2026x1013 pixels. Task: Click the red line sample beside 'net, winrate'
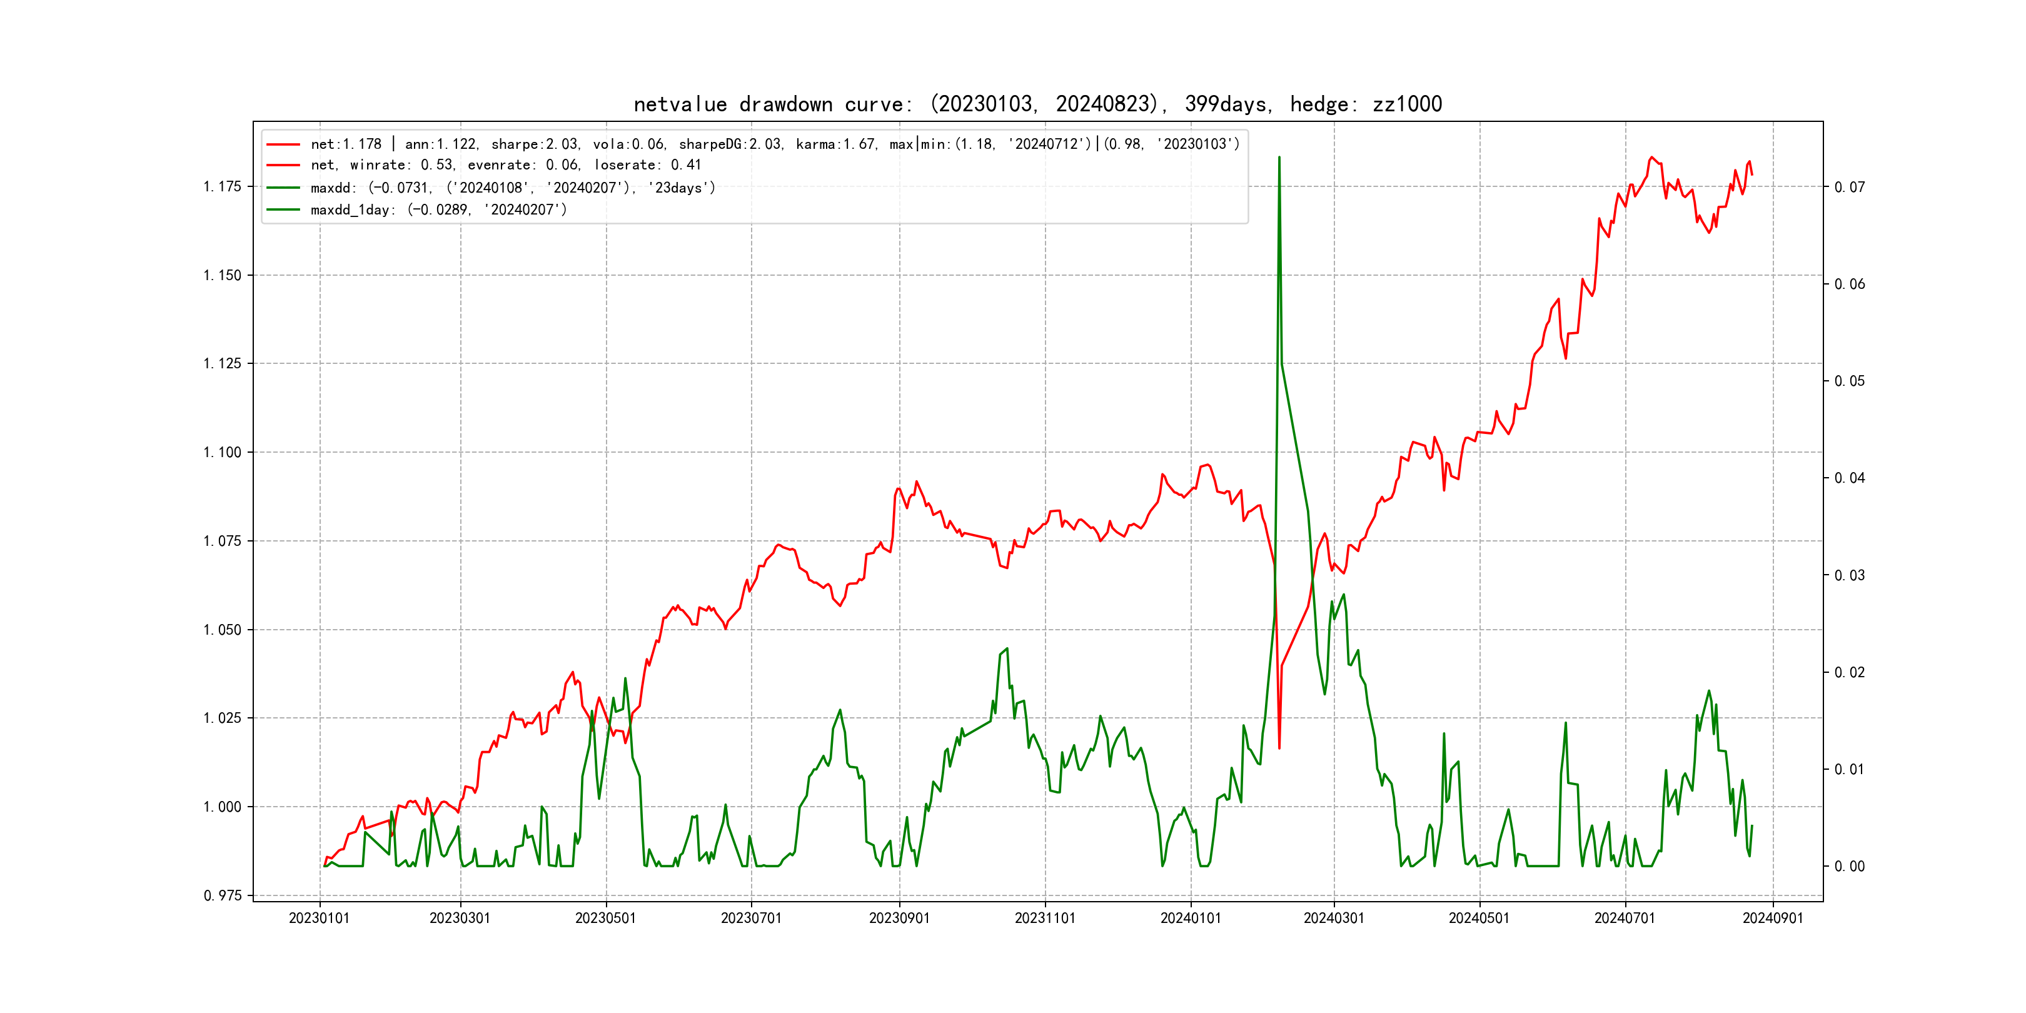coord(283,165)
